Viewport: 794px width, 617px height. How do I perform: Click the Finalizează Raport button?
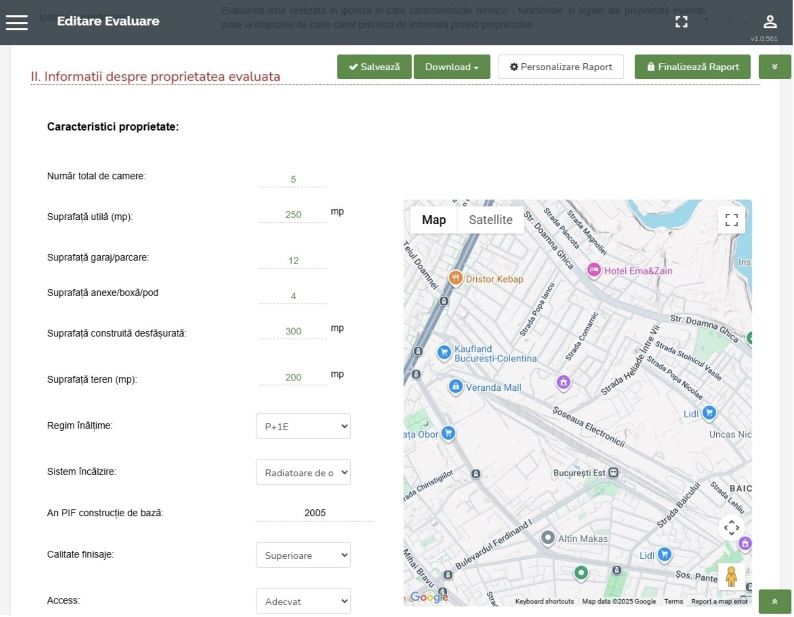(692, 67)
